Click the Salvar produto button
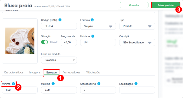The width and height of the screenshot is (183, 98). (165, 5)
